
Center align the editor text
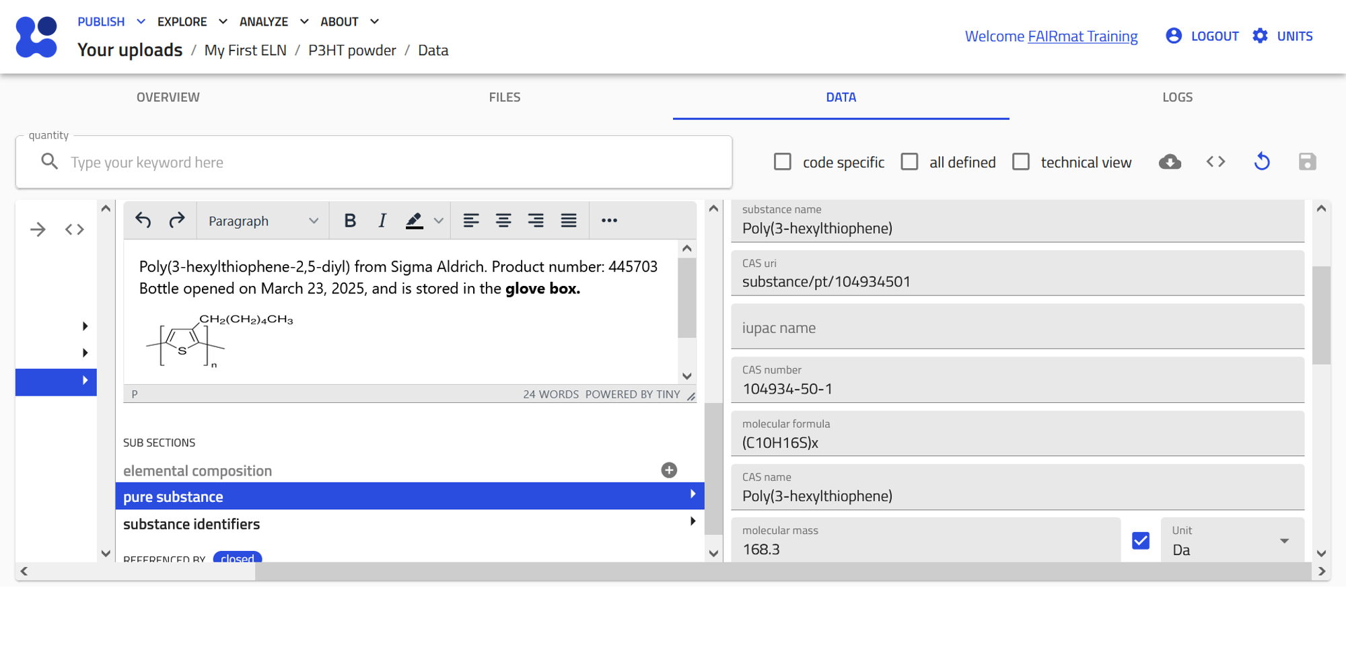503,221
